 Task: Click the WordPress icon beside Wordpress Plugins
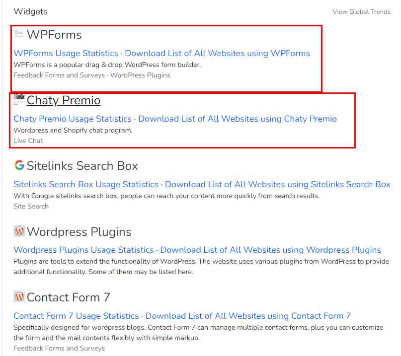pyautogui.click(x=19, y=231)
